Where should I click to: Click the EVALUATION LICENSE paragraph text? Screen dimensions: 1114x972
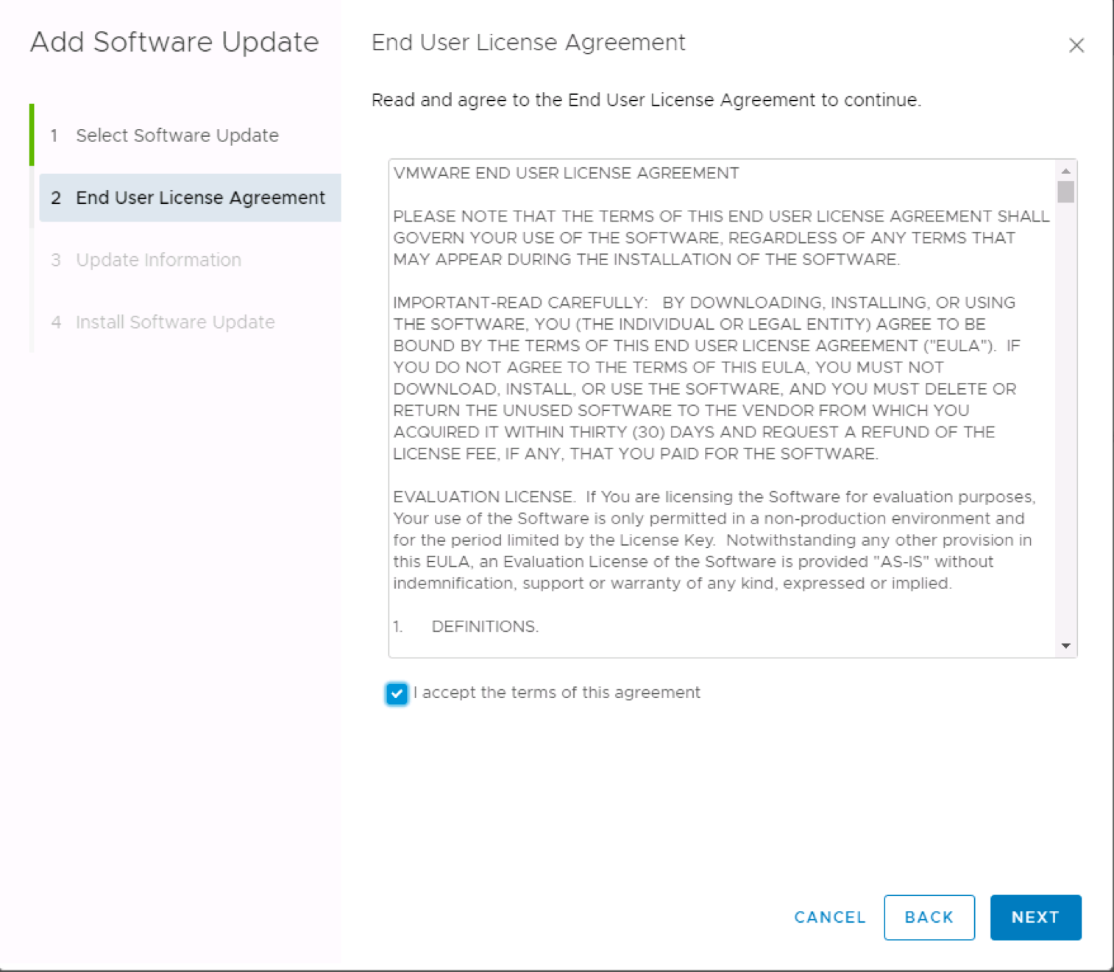pos(714,540)
